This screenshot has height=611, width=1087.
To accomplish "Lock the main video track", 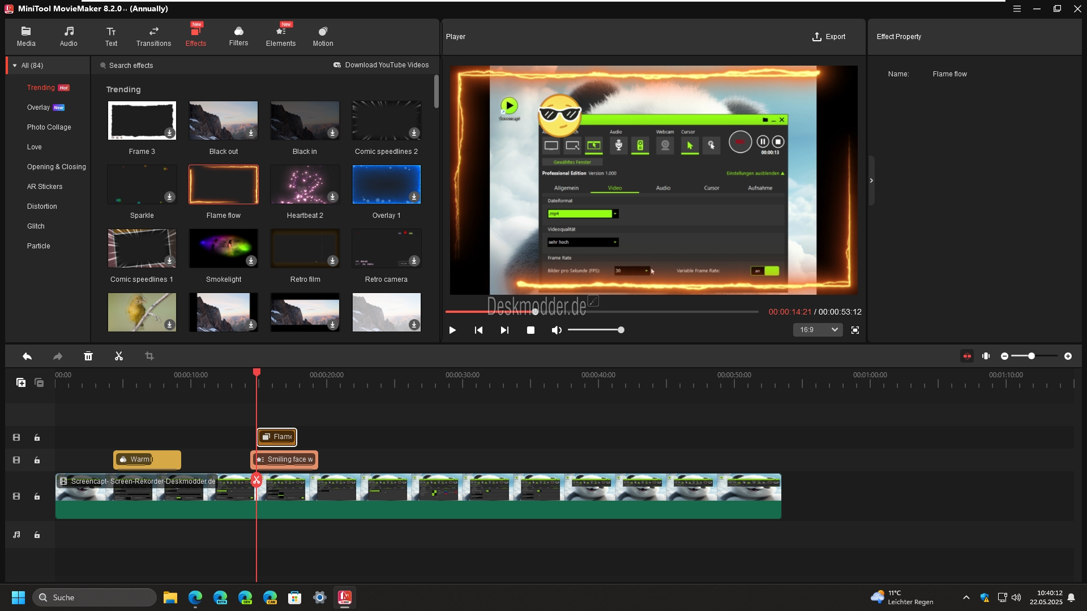I will [x=37, y=497].
